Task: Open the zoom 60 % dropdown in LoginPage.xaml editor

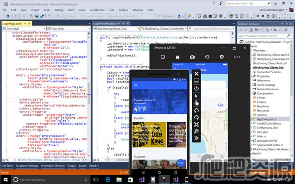Action: tap(8, 160)
